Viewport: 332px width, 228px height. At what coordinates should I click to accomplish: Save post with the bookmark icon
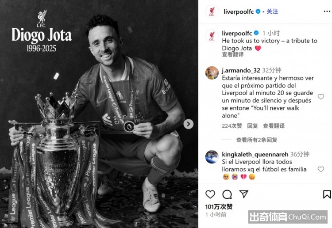pos(327,194)
